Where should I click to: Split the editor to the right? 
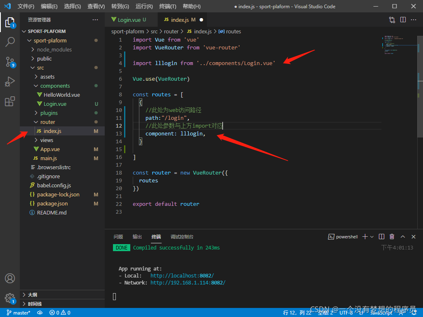403,20
